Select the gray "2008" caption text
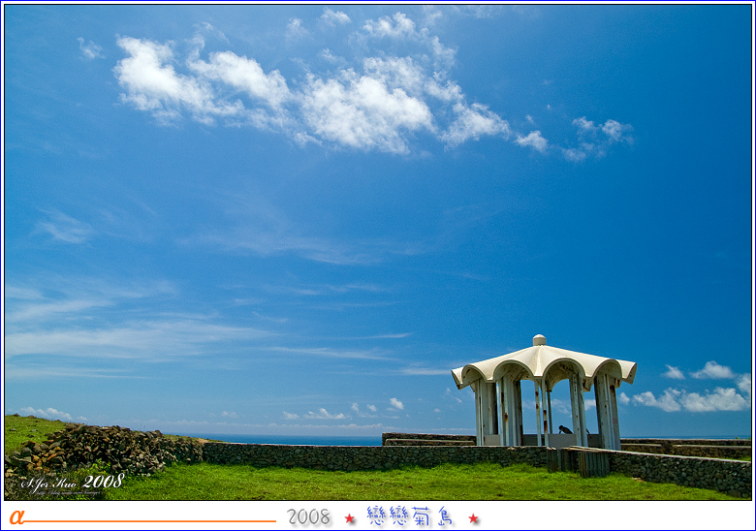Screen dimensions: 756x531 point(309,517)
